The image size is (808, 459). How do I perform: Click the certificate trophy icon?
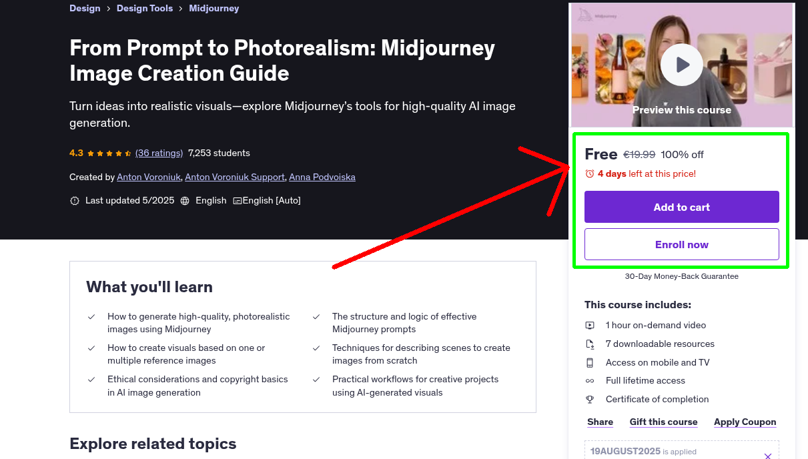coord(590,400)
